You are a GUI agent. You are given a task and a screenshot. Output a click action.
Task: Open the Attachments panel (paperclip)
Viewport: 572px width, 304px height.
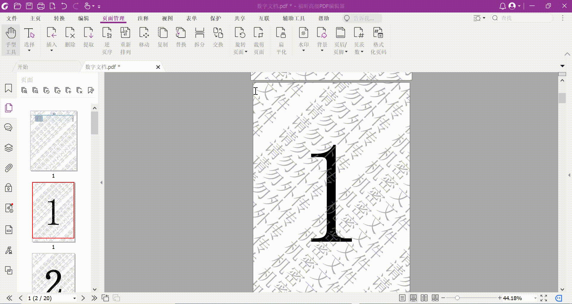coord(8,168)
